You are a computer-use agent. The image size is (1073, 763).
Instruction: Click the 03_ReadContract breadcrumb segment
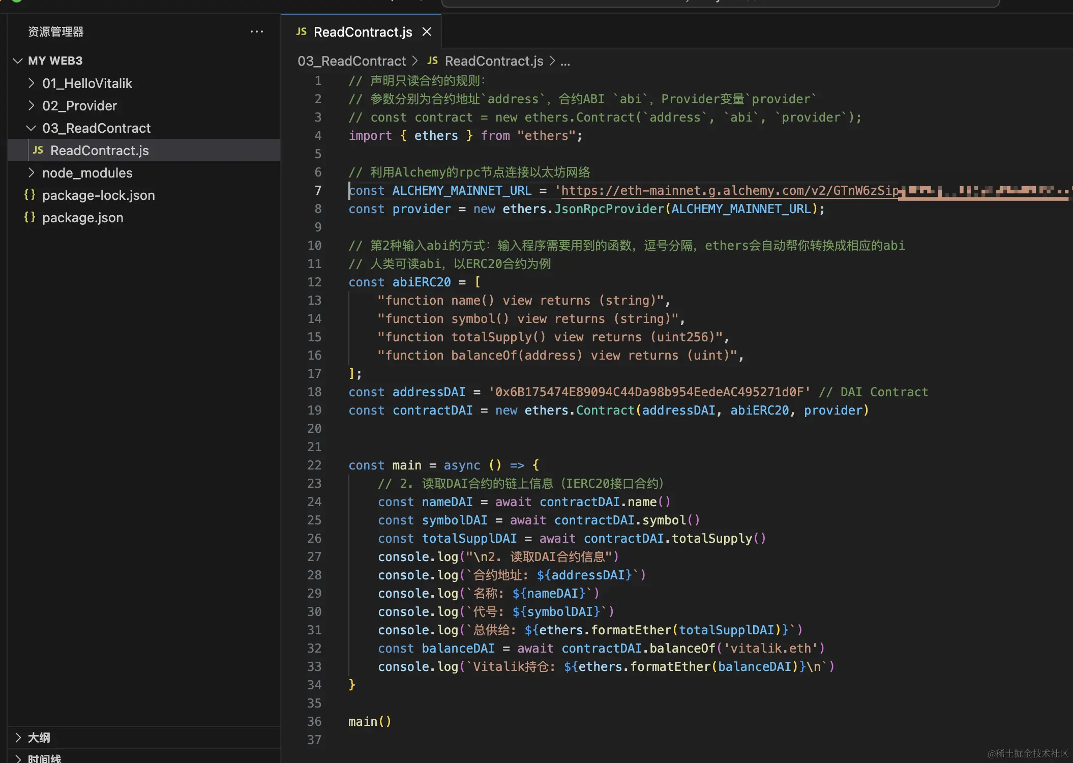coord(351,61)
